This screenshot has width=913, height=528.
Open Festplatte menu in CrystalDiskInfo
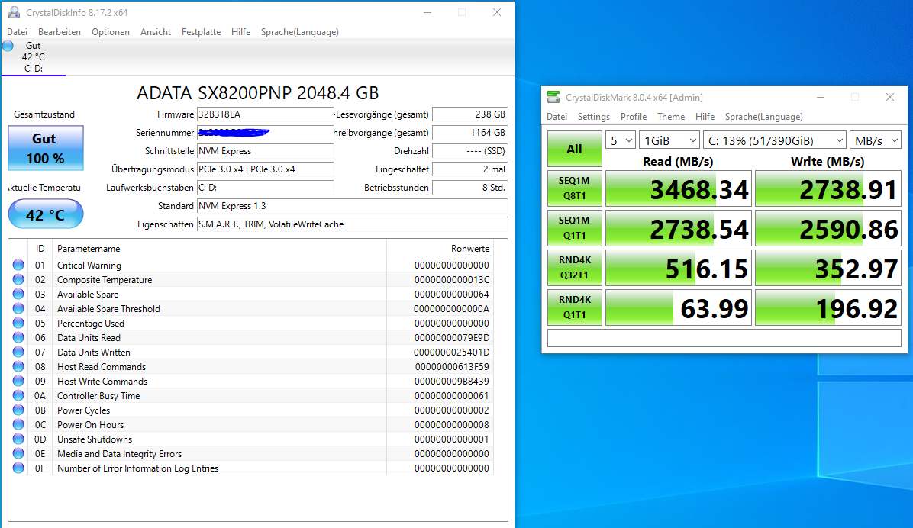click(201, 32)
